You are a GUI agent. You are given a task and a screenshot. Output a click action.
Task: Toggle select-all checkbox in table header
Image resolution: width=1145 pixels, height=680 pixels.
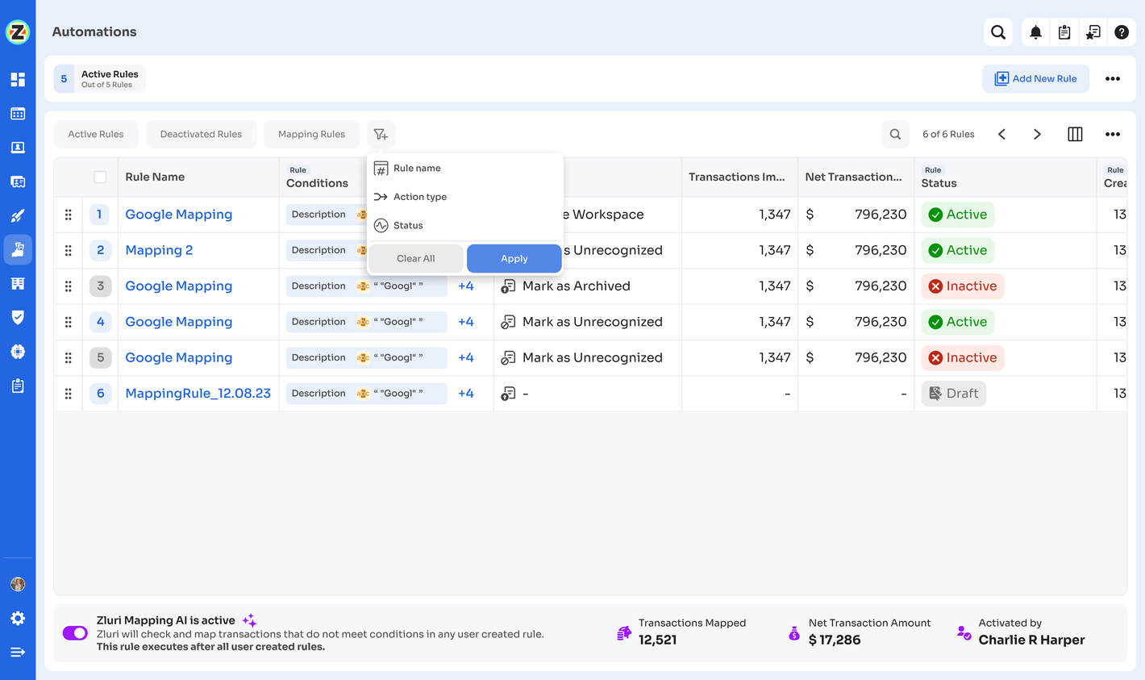100,177
